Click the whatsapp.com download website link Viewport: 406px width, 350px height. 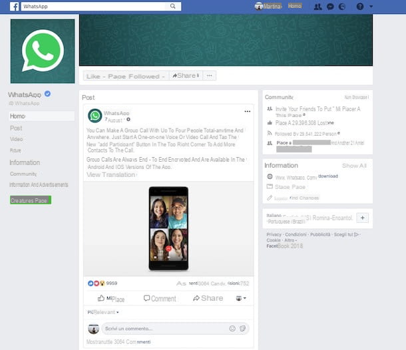307,177
